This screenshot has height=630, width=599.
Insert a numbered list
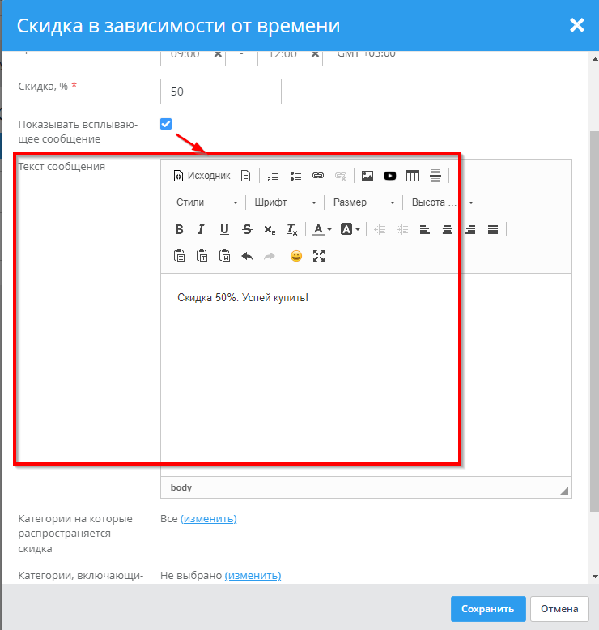273,176
